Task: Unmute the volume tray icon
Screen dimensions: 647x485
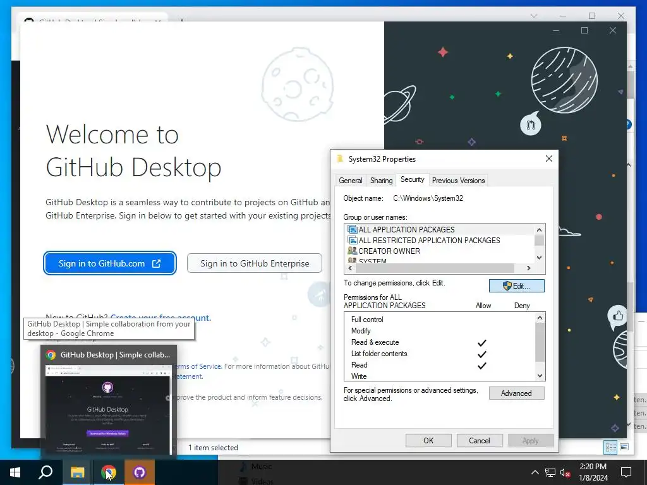Action: (565, 472)
